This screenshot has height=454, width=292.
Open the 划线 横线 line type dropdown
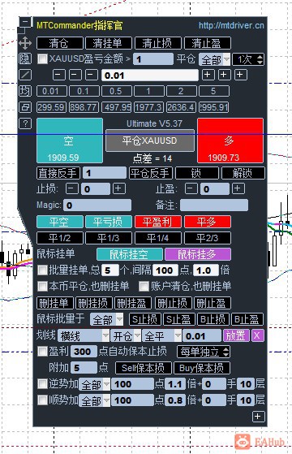pyautogui.click(x=84, y=336)
